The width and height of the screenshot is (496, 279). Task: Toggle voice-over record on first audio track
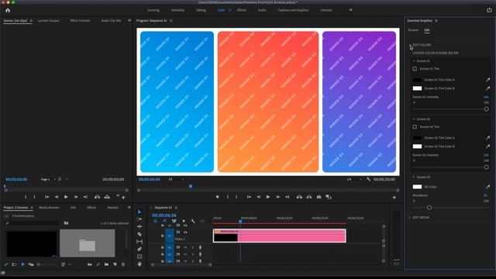[200, 247]
